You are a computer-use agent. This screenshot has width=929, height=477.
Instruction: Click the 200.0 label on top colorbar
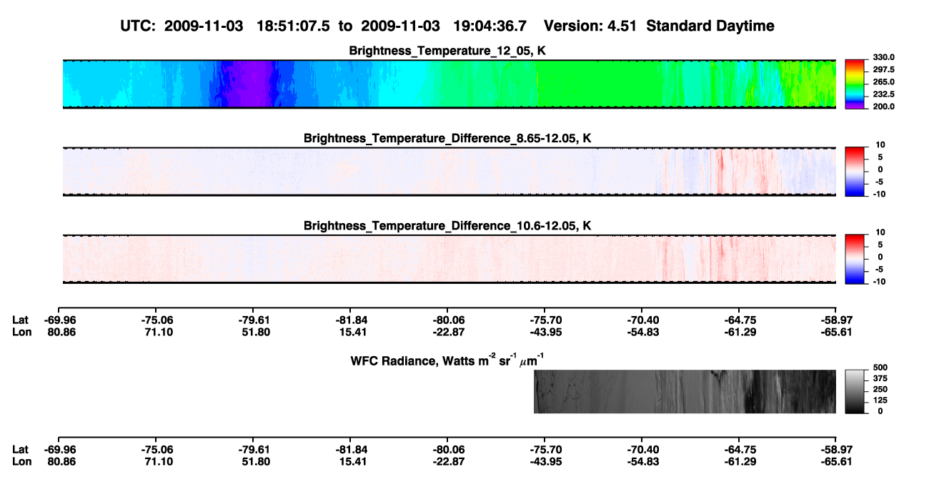pyautogui.click(x=882, y=107)
